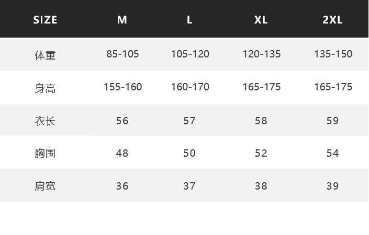Click the 155-160 height cell
Screen dimensions: 369x235
click(123, 87)
